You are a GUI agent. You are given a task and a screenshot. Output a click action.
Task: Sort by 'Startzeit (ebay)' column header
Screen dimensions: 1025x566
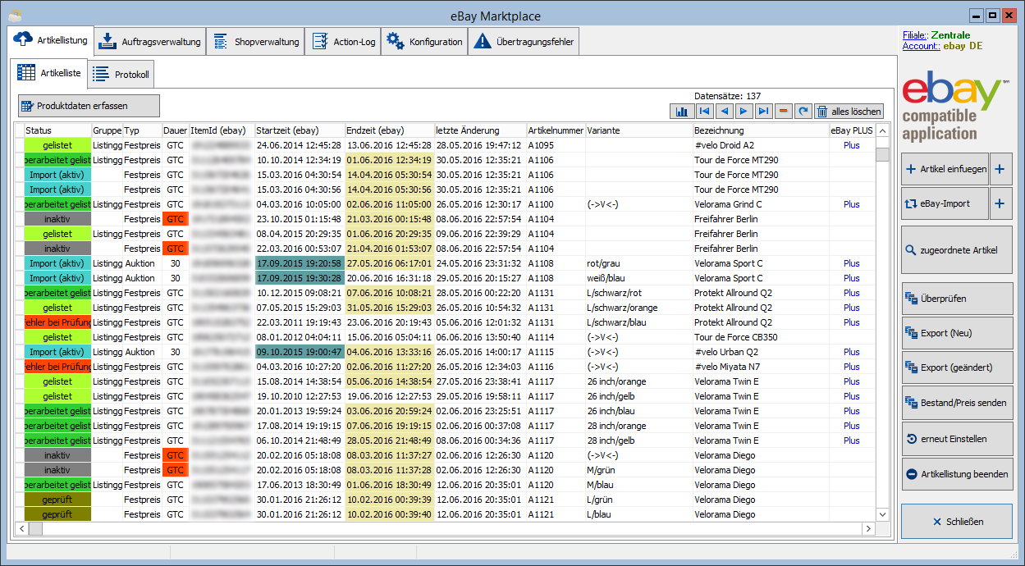(x=300, y=130)
